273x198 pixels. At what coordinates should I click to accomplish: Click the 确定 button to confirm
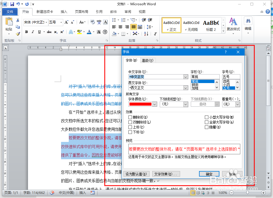tap(209, 174)
